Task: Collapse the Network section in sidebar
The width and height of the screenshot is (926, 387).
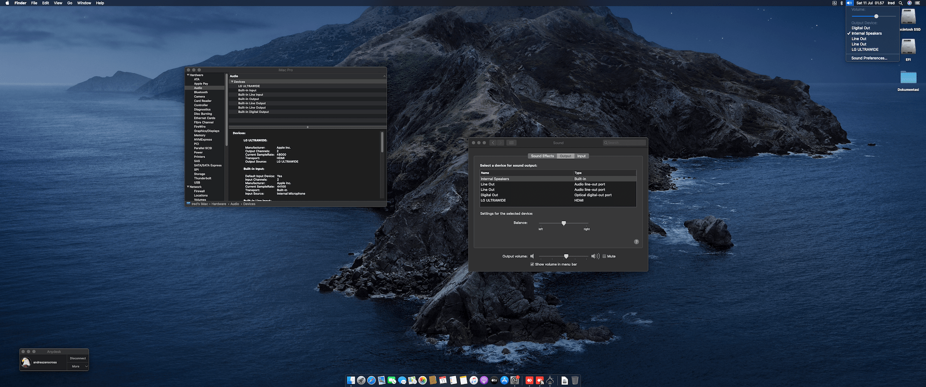Action: [188, 187]
